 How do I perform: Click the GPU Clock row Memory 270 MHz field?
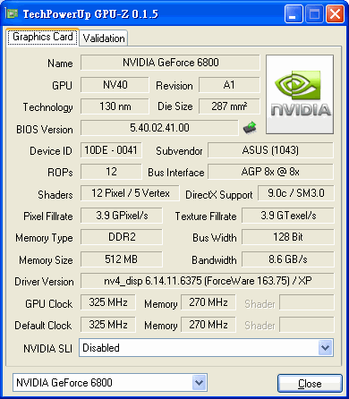point(209,302)
